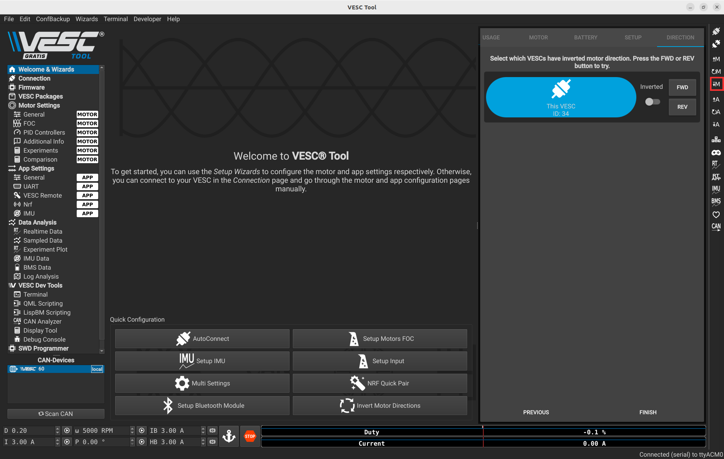Toggle RT APP data streaming icon
This screenshot has width=724, height=459.
716,177
